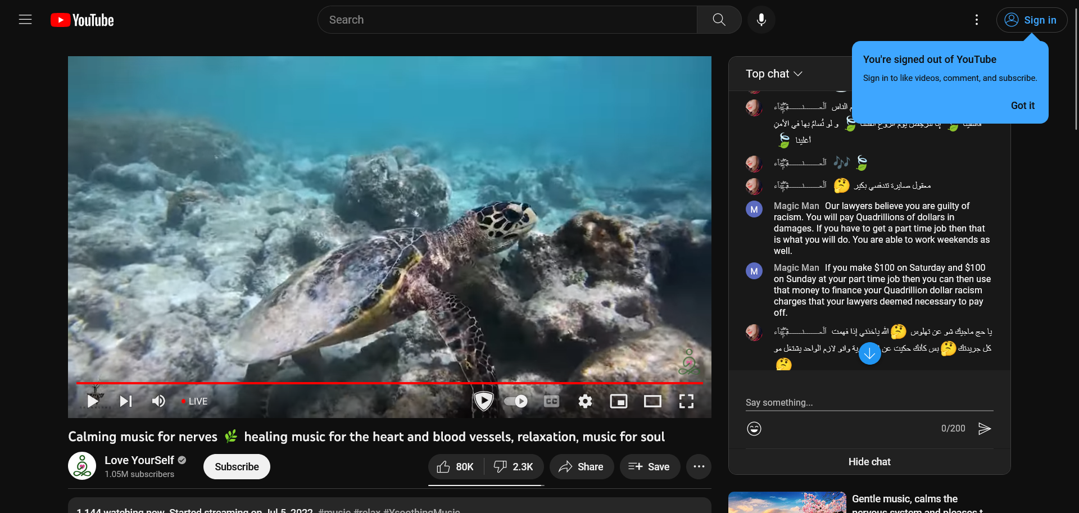Dismiss signed-out tooltip with Got it
Viewport: 1079px width, 513px height.
(1023, 106)
